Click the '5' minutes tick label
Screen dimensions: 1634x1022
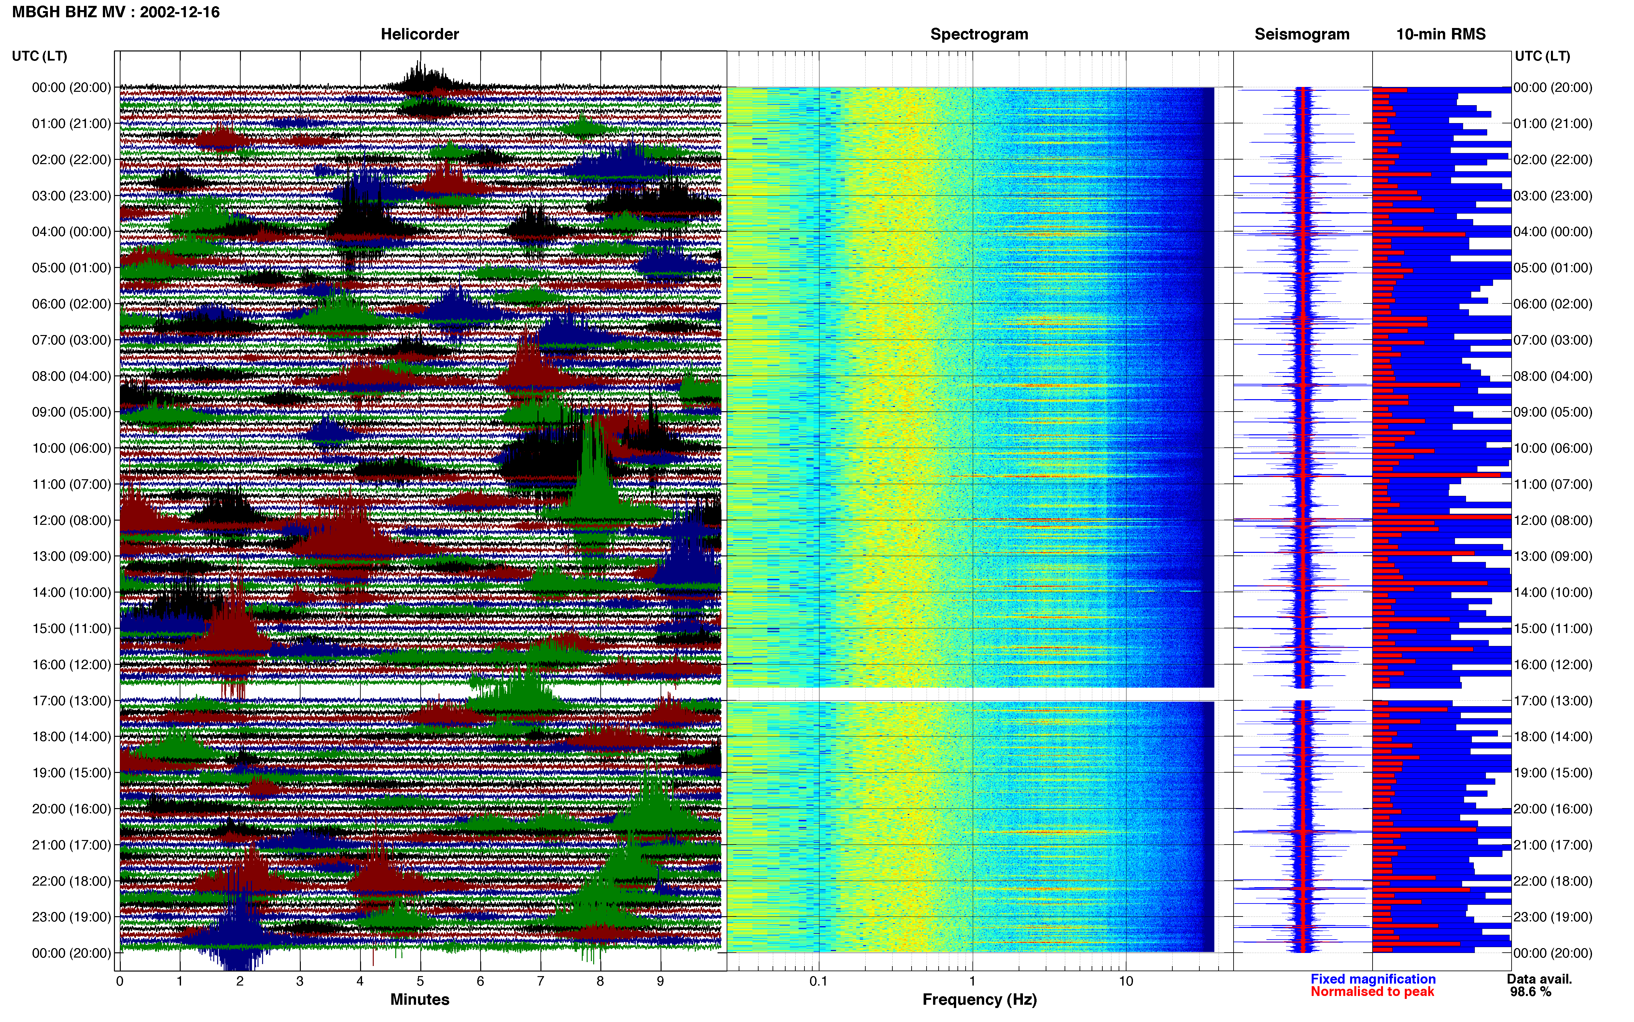(420, 981)
